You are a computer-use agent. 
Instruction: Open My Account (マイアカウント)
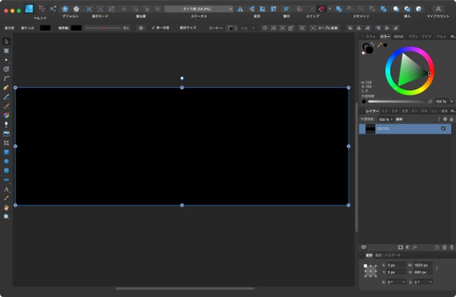point(437,9)
